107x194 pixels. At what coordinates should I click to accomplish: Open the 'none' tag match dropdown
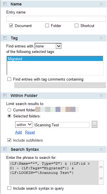click(x=48, y=46)
